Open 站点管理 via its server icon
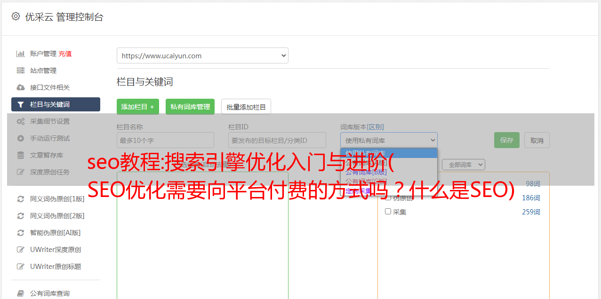This screenshot has width=601, height=299. click(20, 71)
